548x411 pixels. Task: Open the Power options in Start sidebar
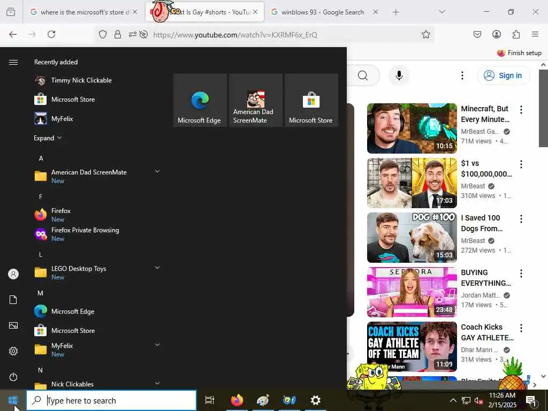[x=13, y=377]
